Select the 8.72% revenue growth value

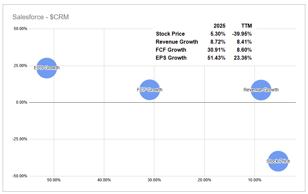coord(218,42)
